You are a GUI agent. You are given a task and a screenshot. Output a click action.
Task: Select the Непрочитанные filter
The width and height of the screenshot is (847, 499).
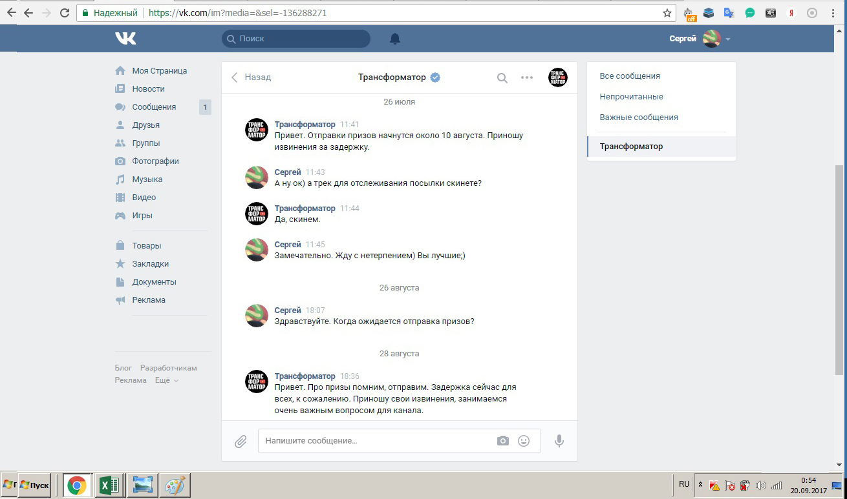pyautogui.click(x=631, y=97)
